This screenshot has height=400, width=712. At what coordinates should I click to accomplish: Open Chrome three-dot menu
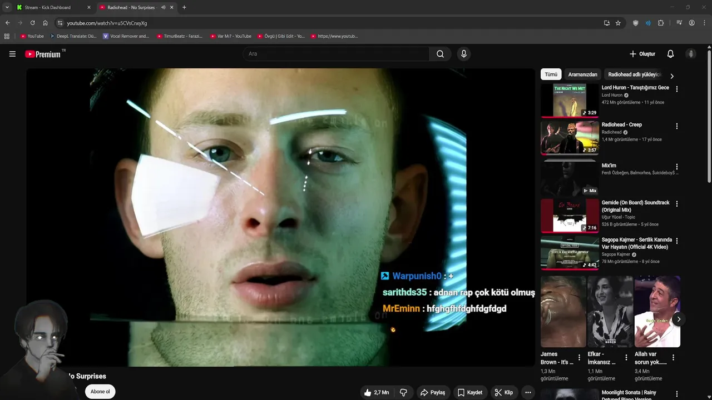point(704,23)
